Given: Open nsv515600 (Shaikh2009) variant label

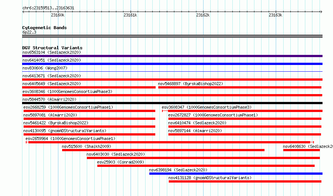Looking at the screenshot, I should pyautogui.click(x=86, y=146).
